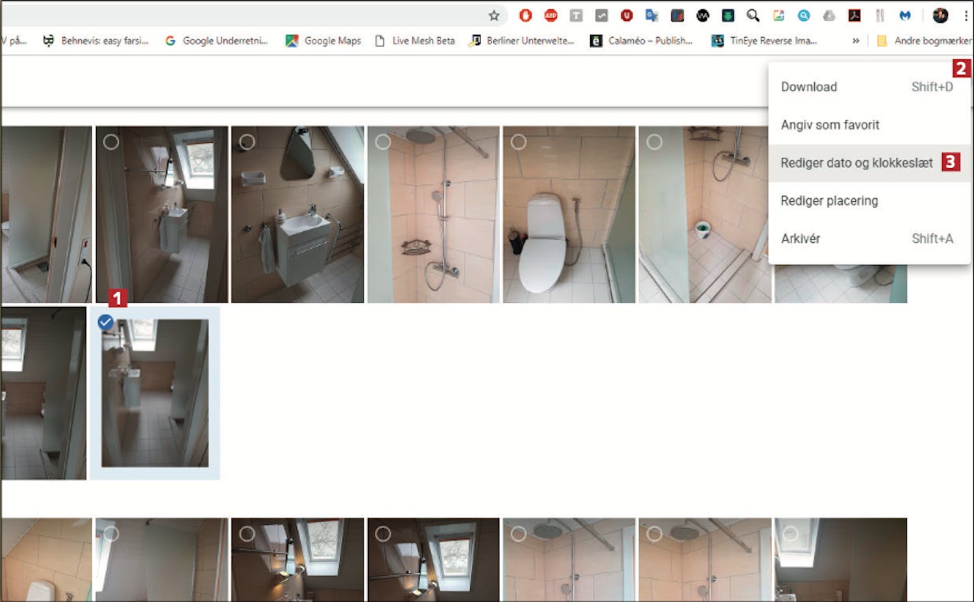Click the blue circle search extension icon
Viewport: 974px width, 602px height.
[x=804, y=16]
